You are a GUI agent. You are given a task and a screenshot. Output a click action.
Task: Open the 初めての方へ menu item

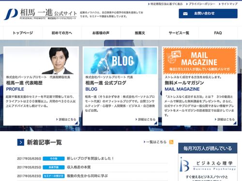[x=62, y=33]
